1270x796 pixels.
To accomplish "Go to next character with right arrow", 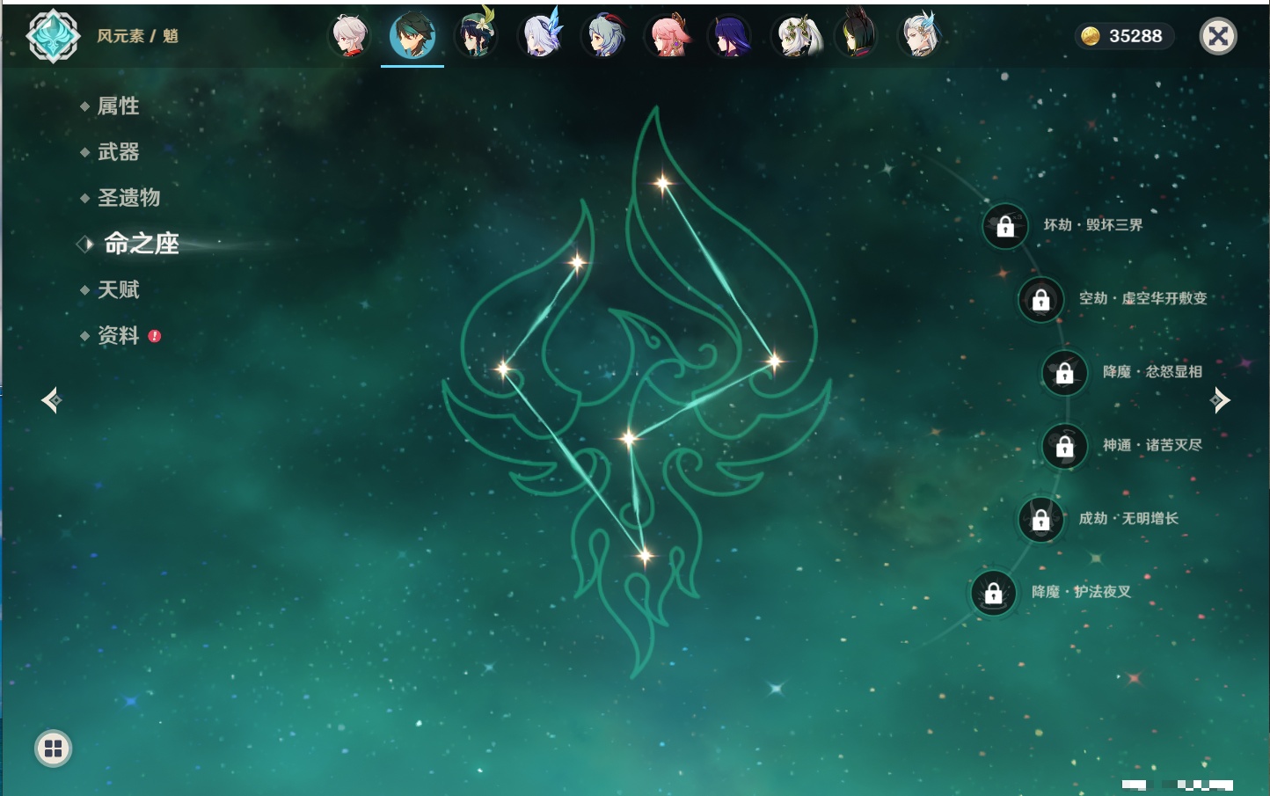I will (x=1220, y=400).
